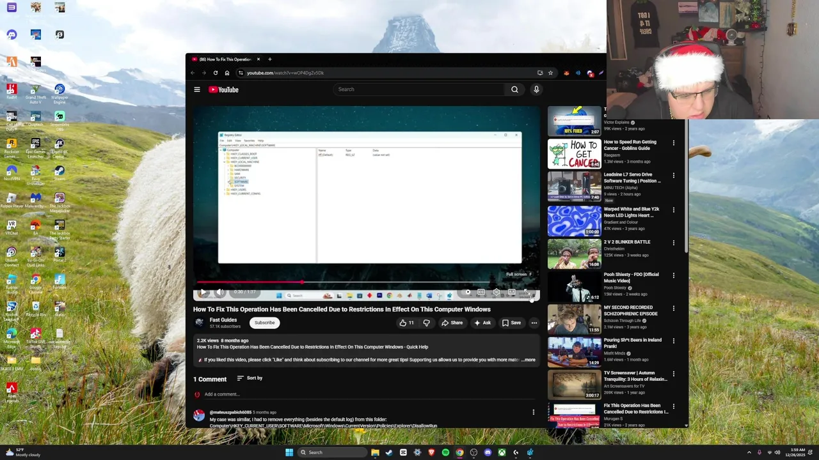Open Steam desktop shortcut

click(x=60, y=174)
